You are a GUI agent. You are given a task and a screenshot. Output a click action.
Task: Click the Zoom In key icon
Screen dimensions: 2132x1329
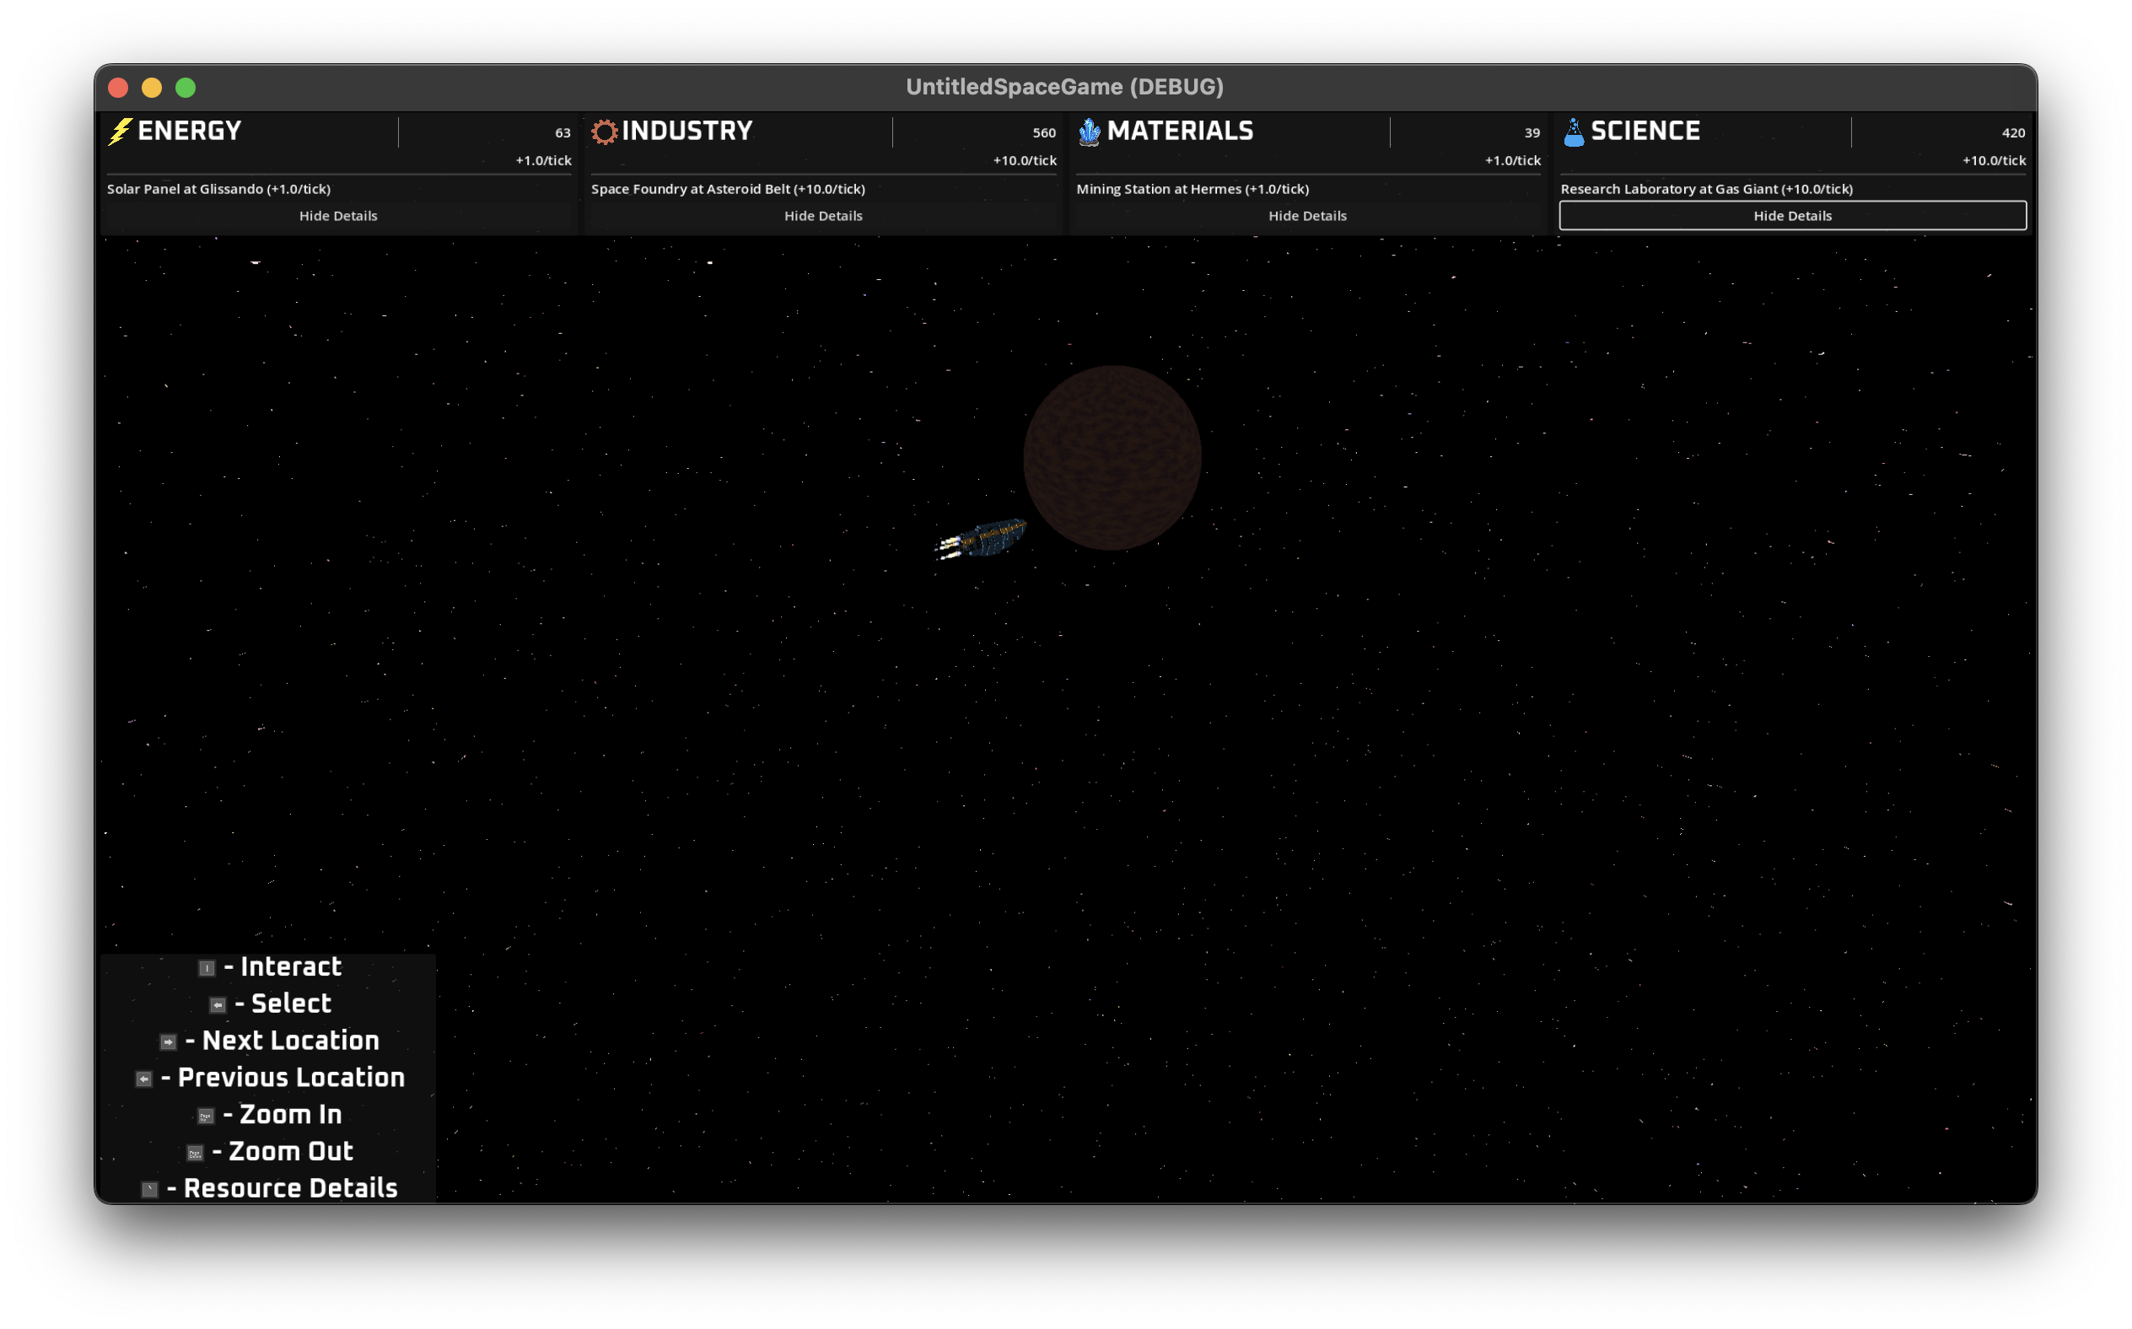point(206,1116)
